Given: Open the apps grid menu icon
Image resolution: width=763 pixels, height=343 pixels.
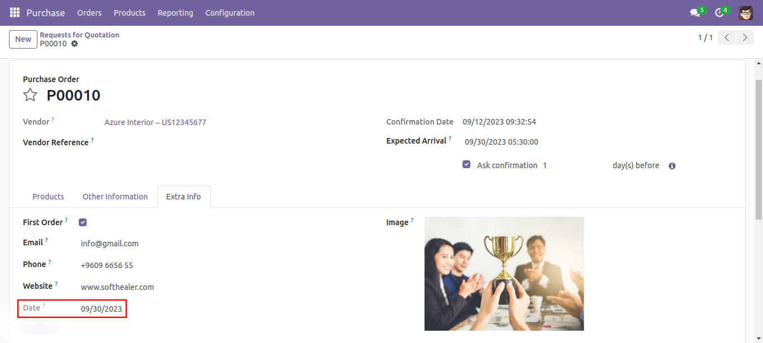Looking at the screenshot, I should pyautogui.click(x=15, y=12).
